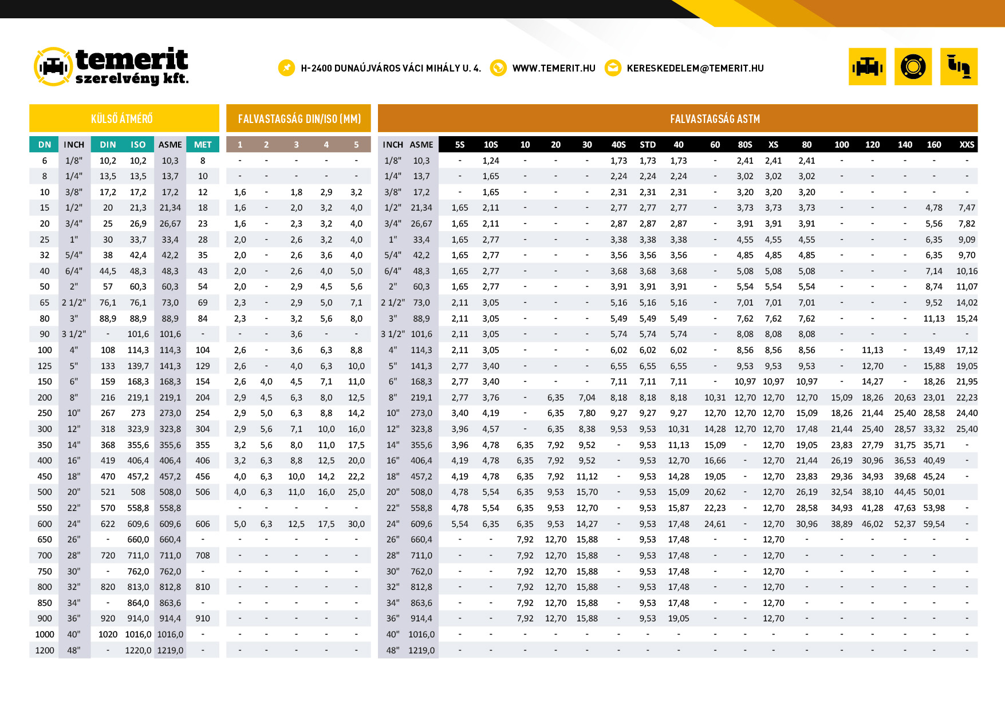Click the 11,12 value in 30 column
Screen dimensions: 1005x710
tap(587, 477)
